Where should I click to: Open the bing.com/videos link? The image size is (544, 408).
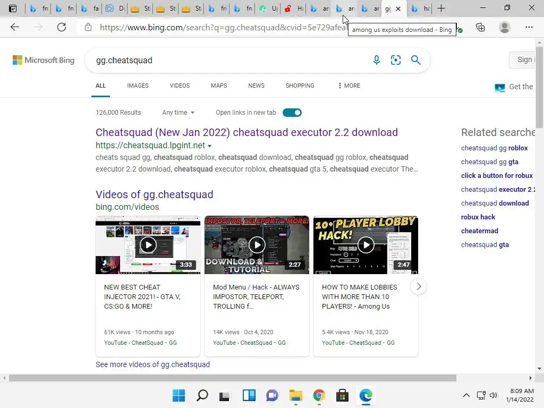pyautogui.click(x=127, y=207)
